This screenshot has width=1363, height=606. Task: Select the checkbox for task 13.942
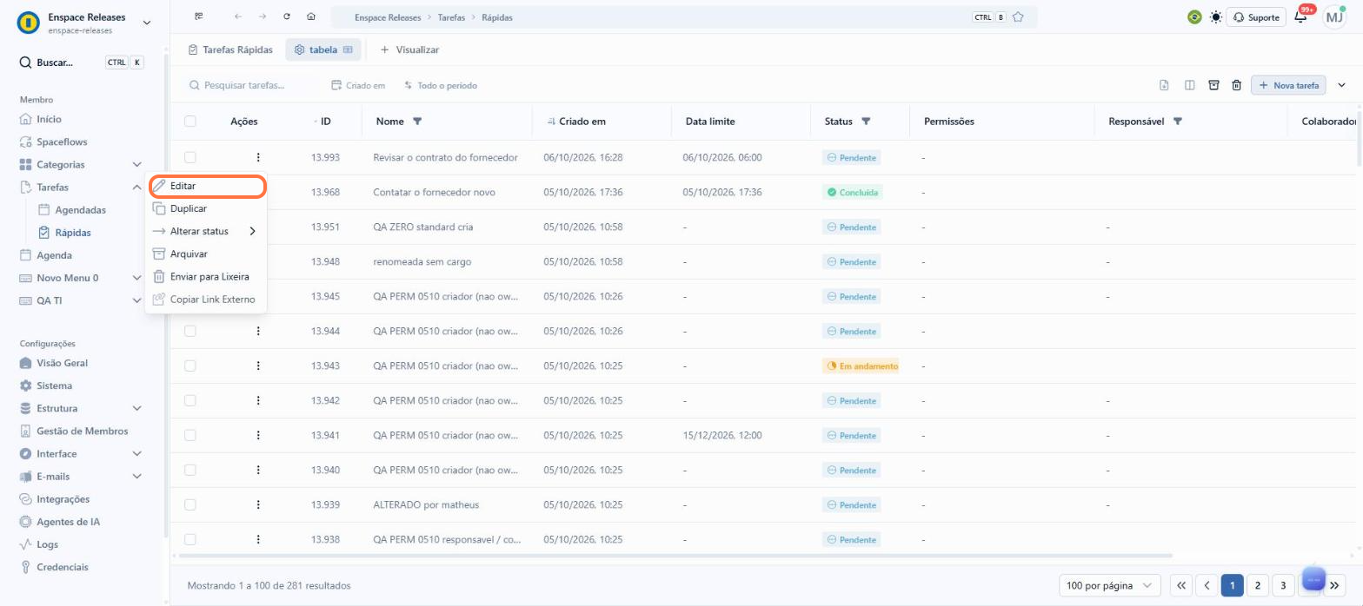(190, 400)
